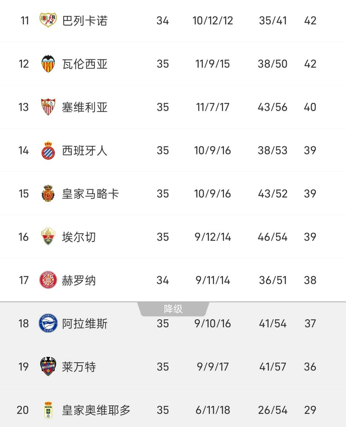
Task: Open the Sevilla (塞维利亚) crest icon
Action: (48, 107)
